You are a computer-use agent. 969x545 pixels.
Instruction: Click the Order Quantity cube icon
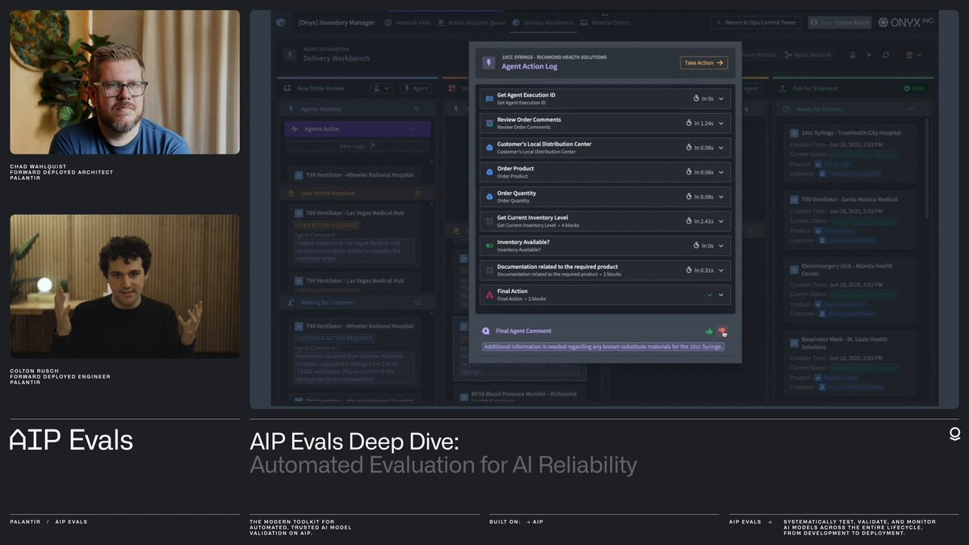(x=489, y=196)
